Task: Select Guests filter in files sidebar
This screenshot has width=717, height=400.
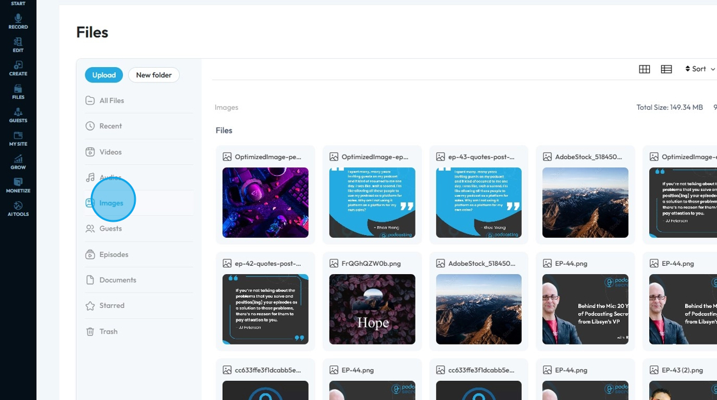Action: (139, 228)
